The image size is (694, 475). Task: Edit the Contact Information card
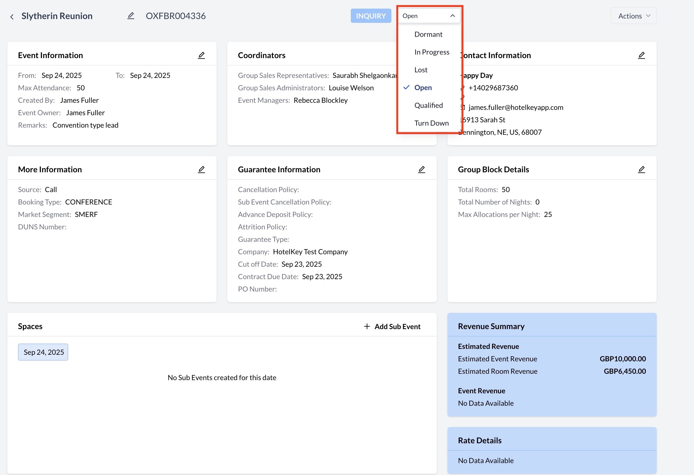641,55
